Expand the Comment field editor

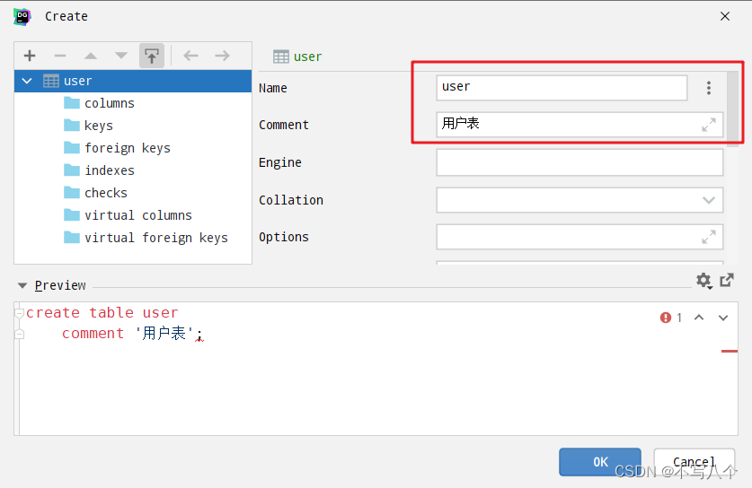(x=708, y=125)
